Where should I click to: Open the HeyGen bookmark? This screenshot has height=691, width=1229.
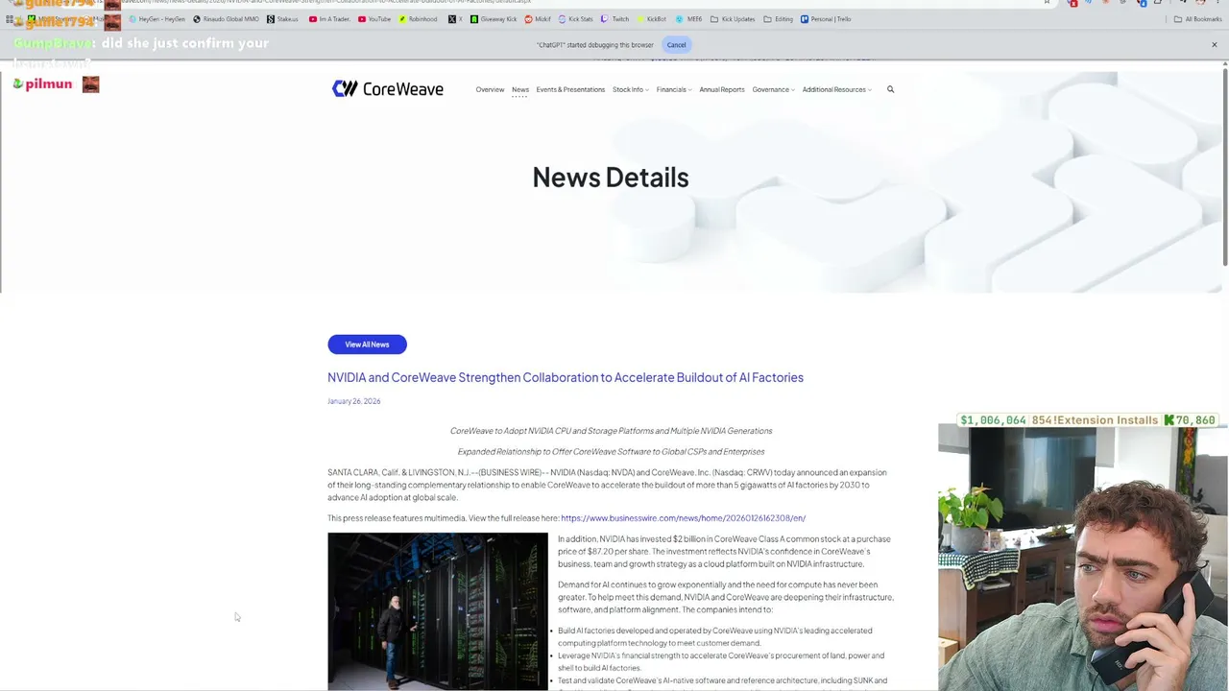156,19
